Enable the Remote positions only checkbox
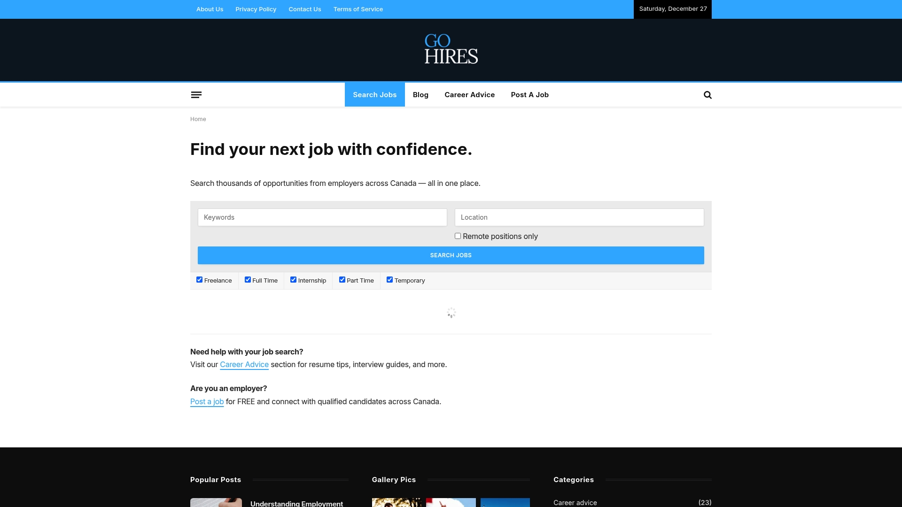 (457, 236)
